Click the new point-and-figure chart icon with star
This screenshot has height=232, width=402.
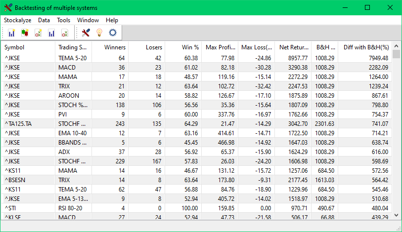coord(38,33)
